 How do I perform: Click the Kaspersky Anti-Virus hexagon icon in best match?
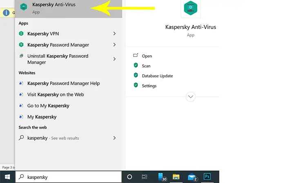click(24, 7)
